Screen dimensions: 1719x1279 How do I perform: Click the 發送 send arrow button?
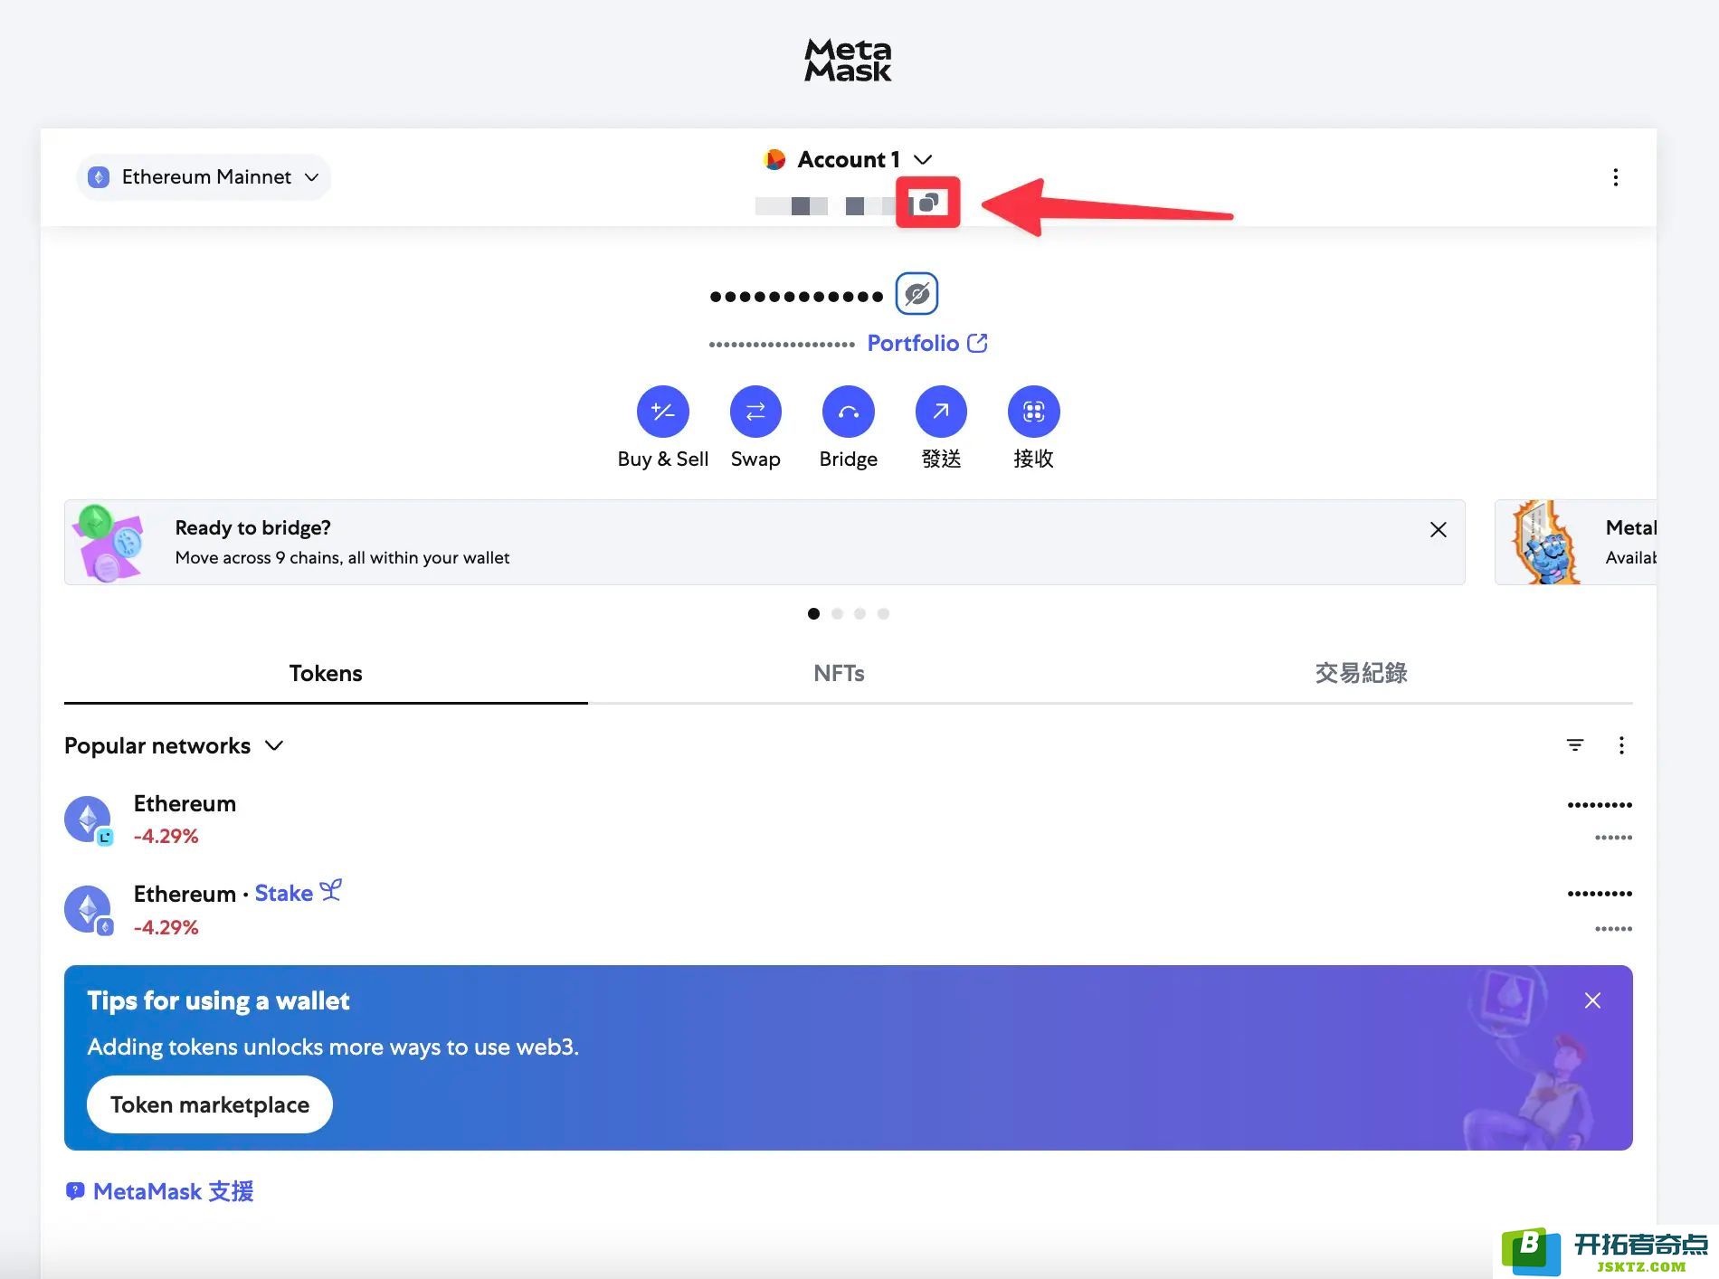[x=941, y=412]
